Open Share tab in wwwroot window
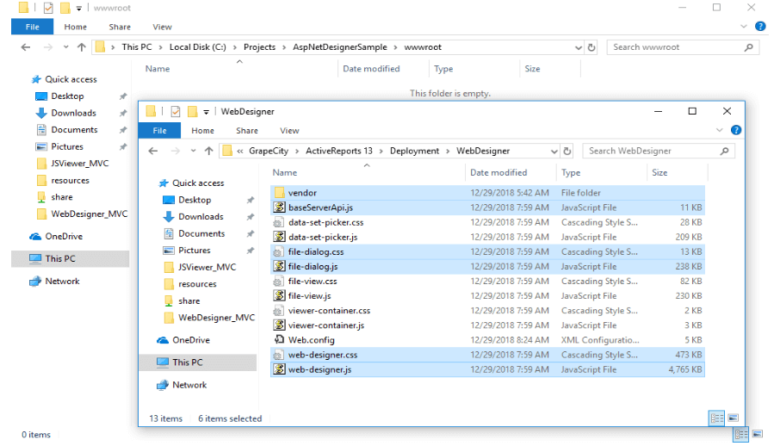 point(120,27)
